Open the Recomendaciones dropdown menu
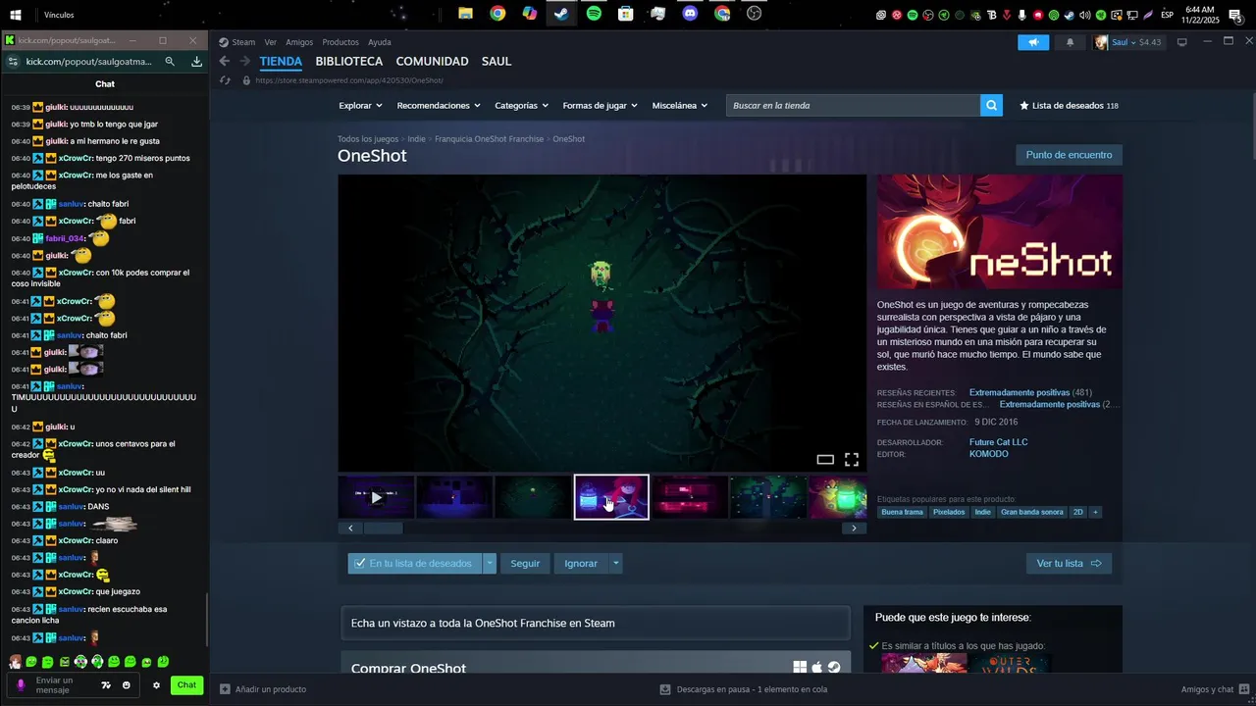Screen dimensions: 1256x706 (x=439, y=105)
